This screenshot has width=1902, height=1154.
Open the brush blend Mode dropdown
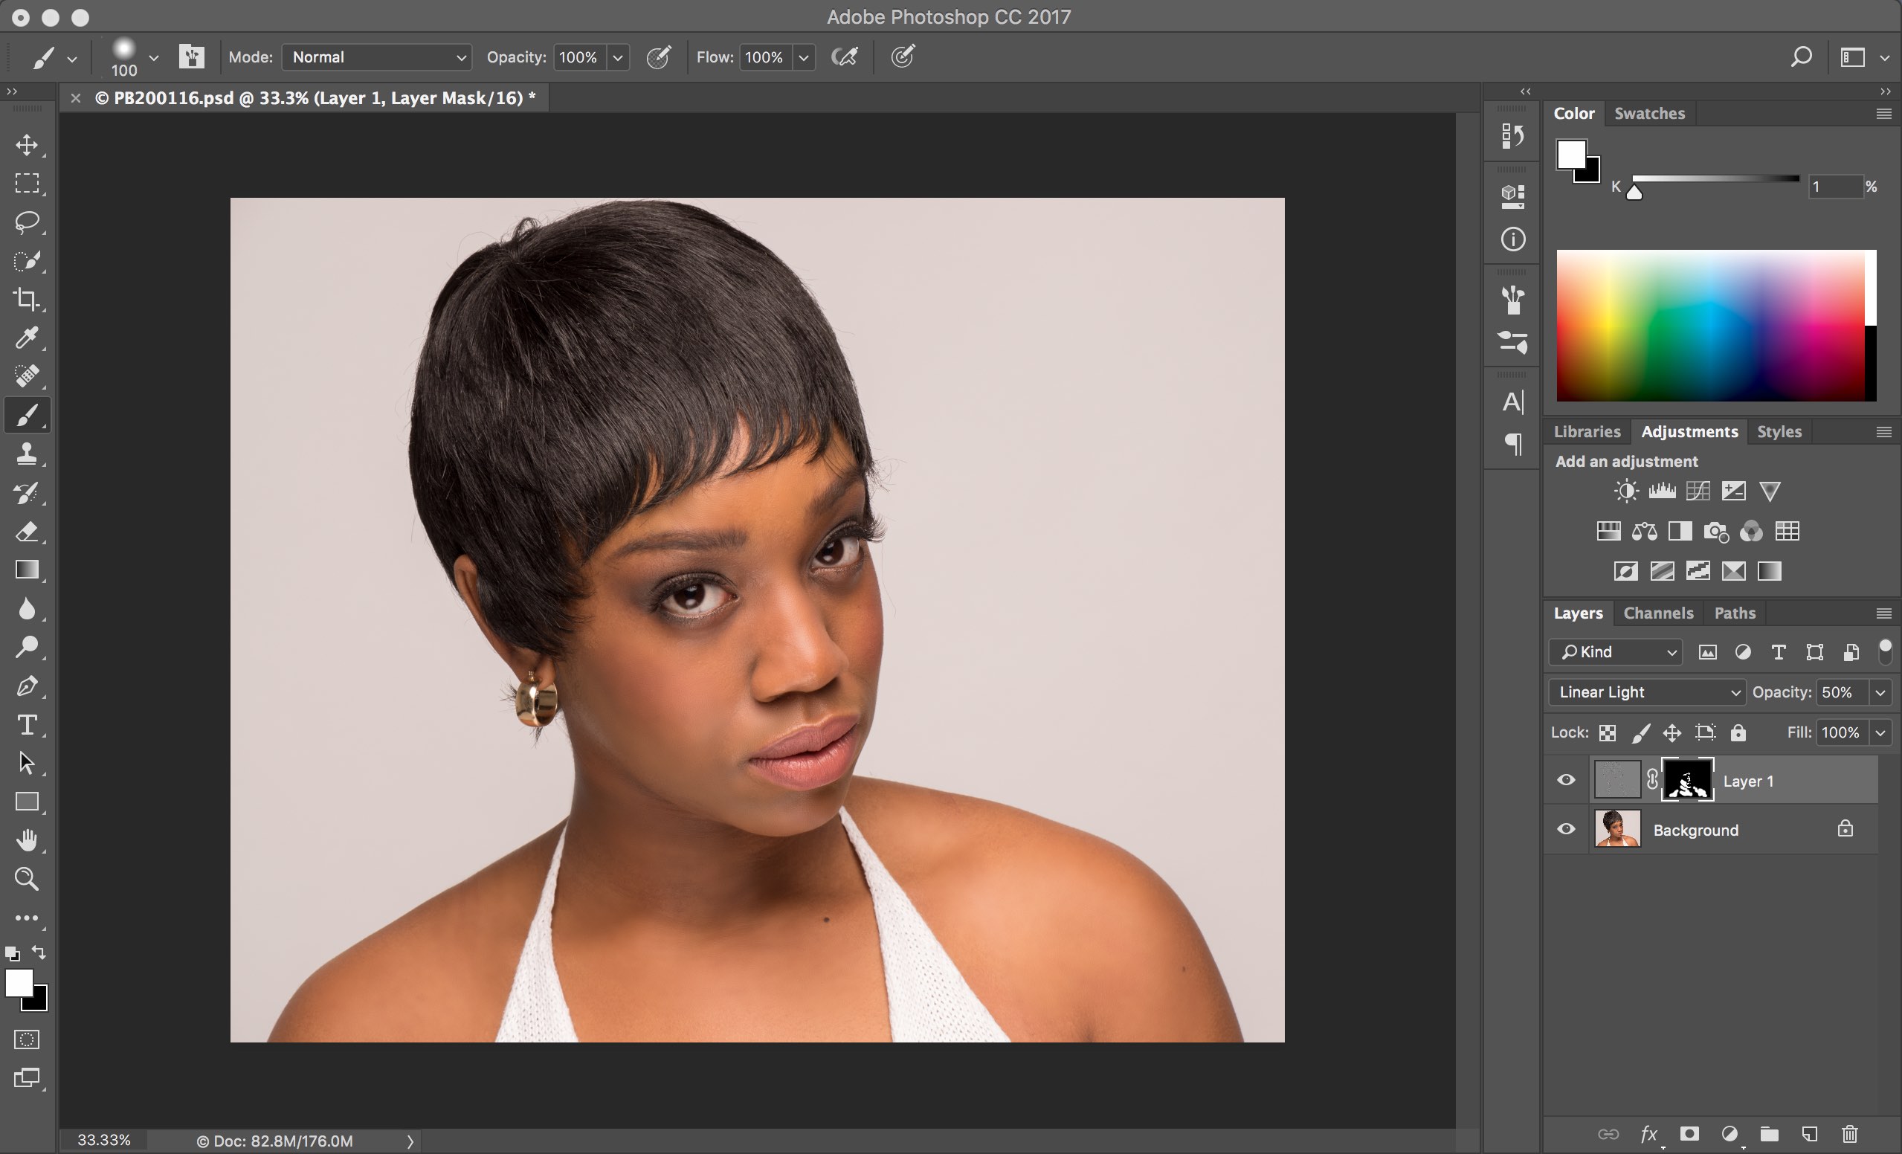click(x=377, y=57)
